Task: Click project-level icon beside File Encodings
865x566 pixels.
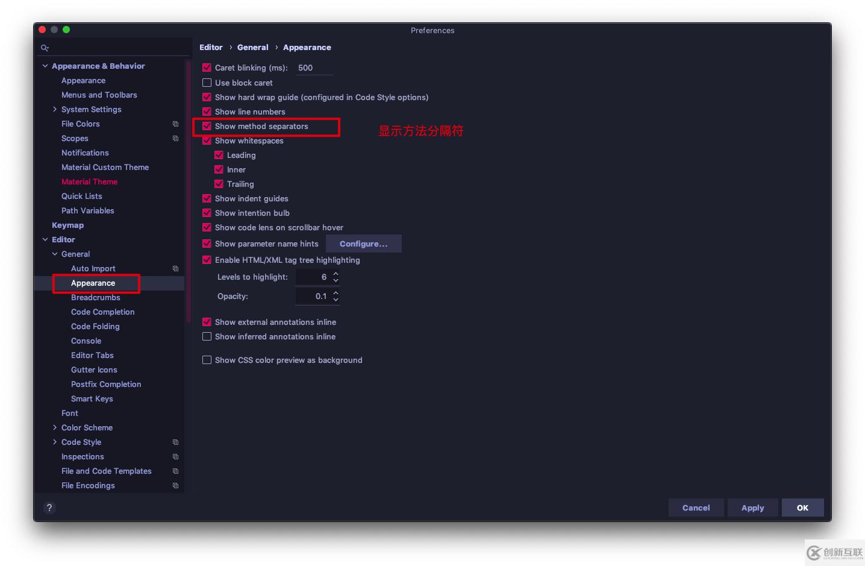Action: coord(175,485)
